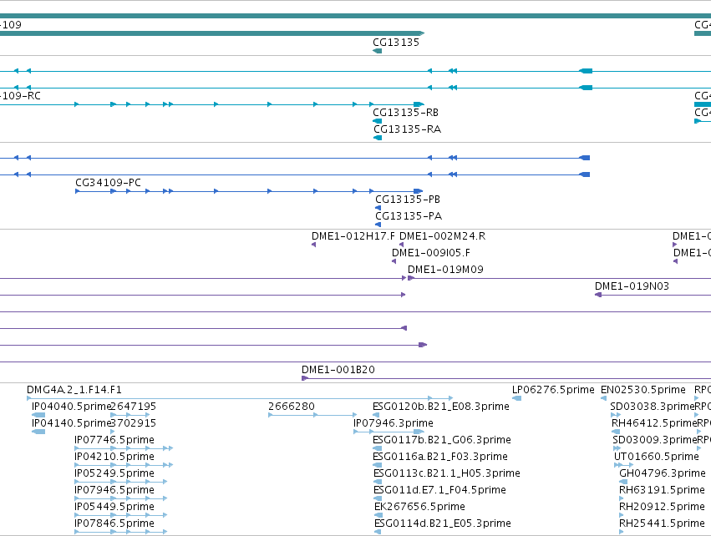Select the LP06276.5prime EST label

[x=553, y=390]
